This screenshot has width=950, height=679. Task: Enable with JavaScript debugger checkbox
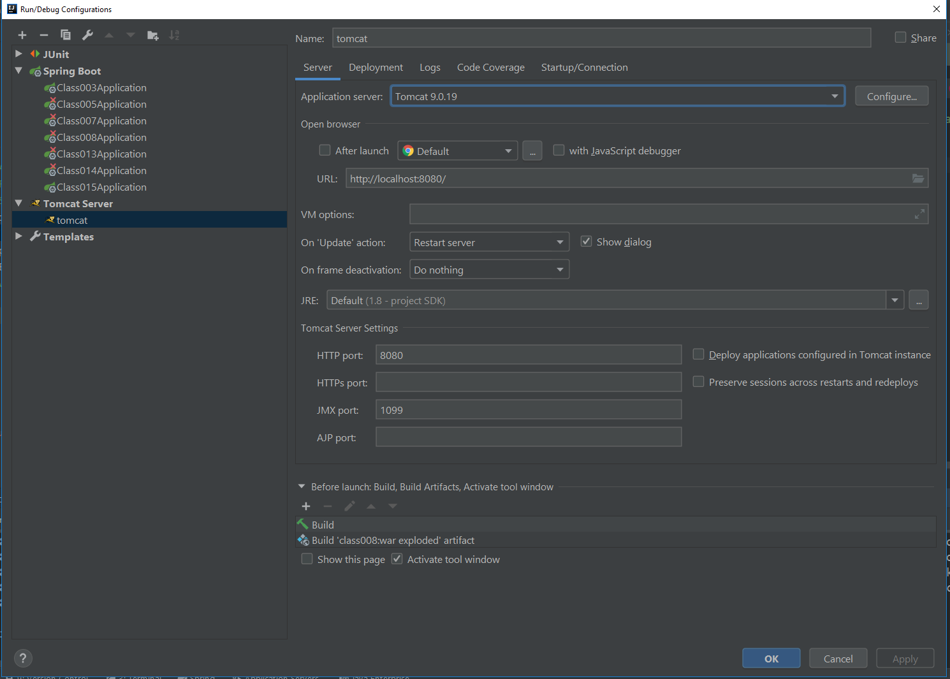(x=559, y=150)
